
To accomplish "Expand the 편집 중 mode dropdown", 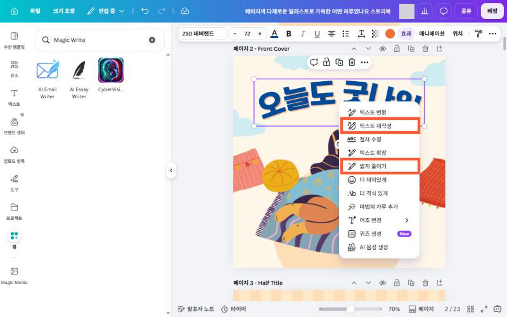I will [106, 11].
